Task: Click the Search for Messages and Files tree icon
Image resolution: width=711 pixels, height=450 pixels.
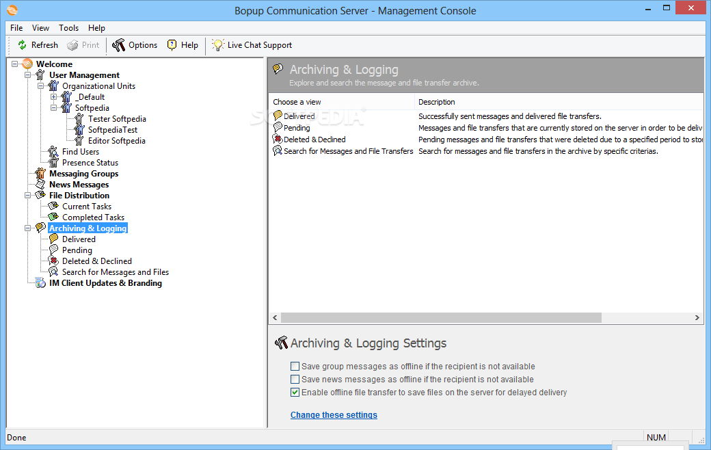Action: (53, 272)
